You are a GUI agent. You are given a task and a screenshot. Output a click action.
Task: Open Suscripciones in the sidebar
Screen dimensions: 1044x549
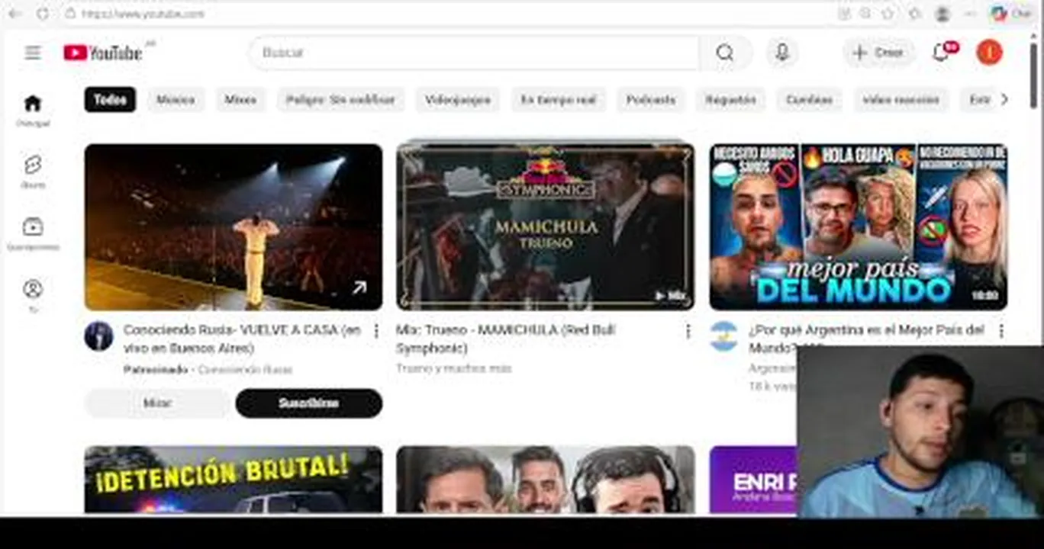point(33,234)
